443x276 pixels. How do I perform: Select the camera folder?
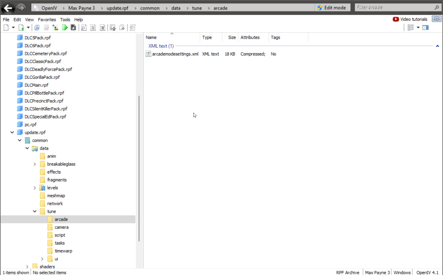(62, 227)
